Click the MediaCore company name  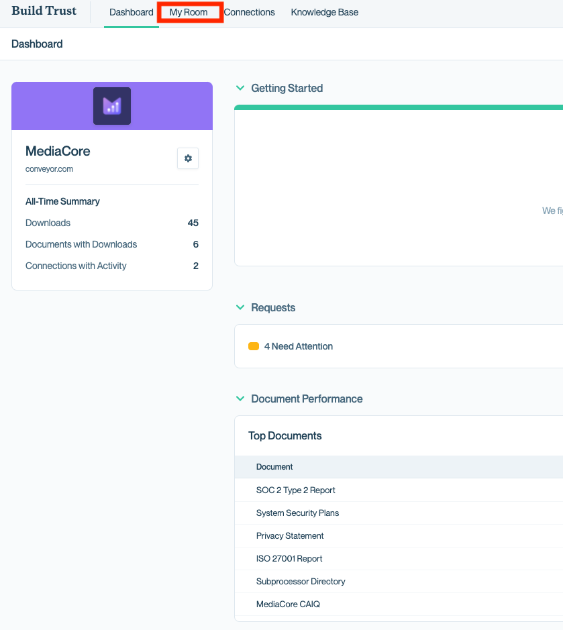(58, 152)
